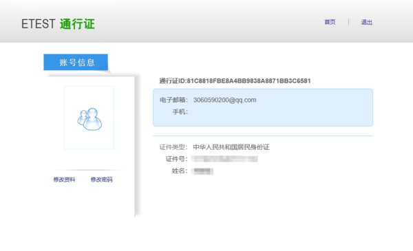
Task: Click the email 3060590200@qq.com
Action: pos(224,100)
